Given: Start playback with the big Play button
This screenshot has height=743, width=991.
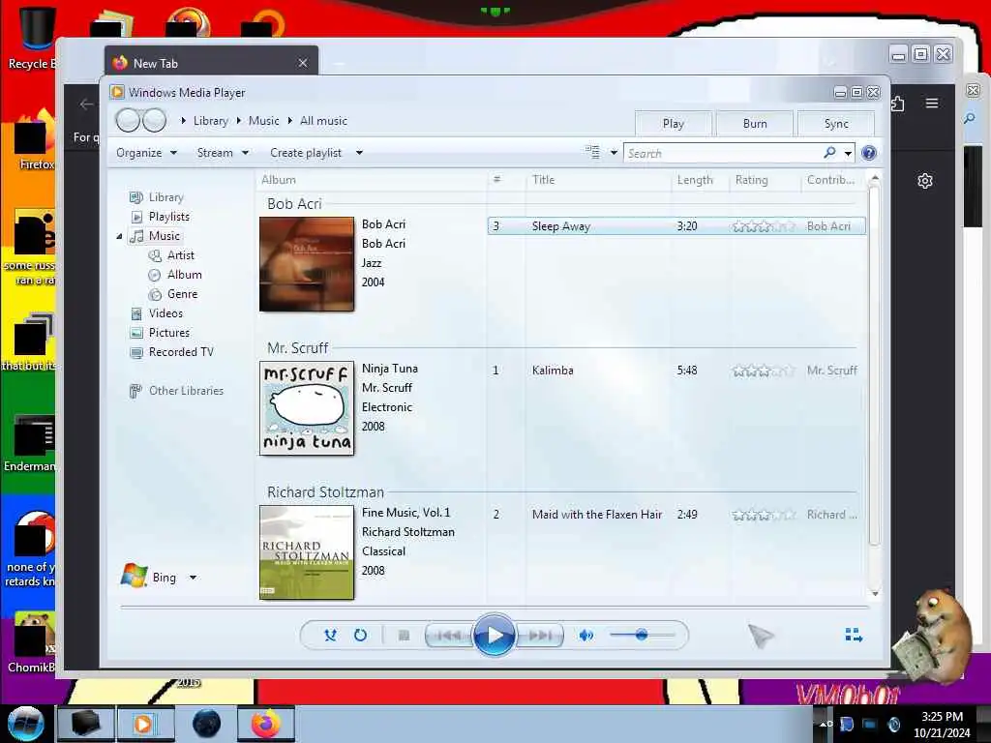Looking at the screenshot, I should 495,635.
